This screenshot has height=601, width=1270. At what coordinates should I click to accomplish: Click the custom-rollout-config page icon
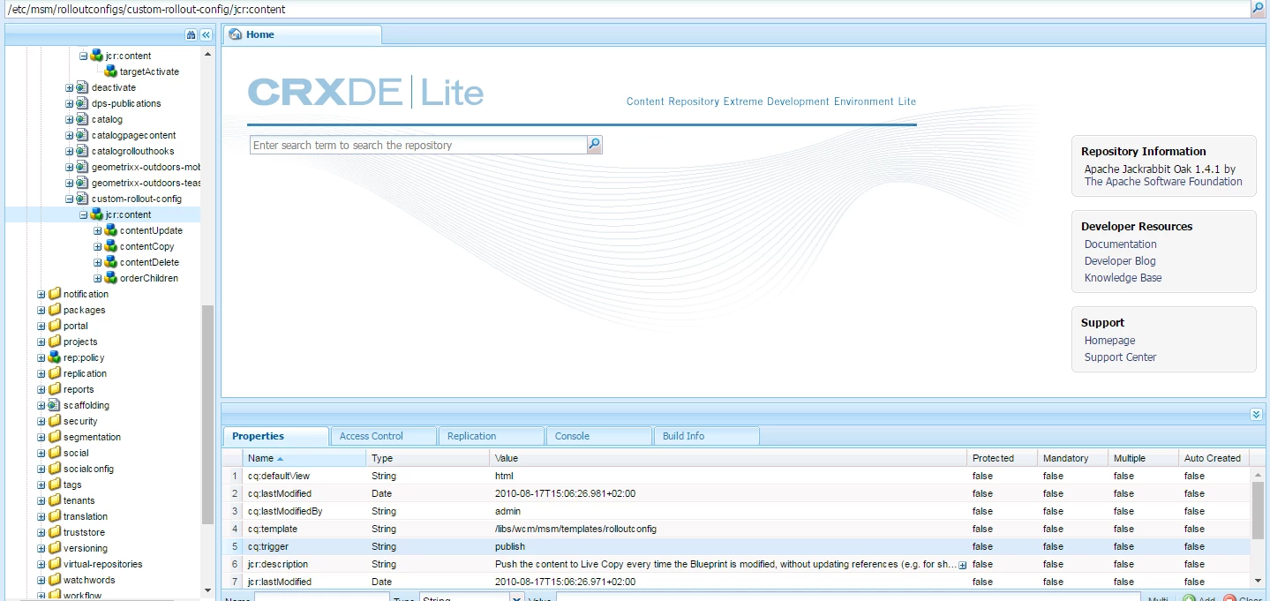82,199
